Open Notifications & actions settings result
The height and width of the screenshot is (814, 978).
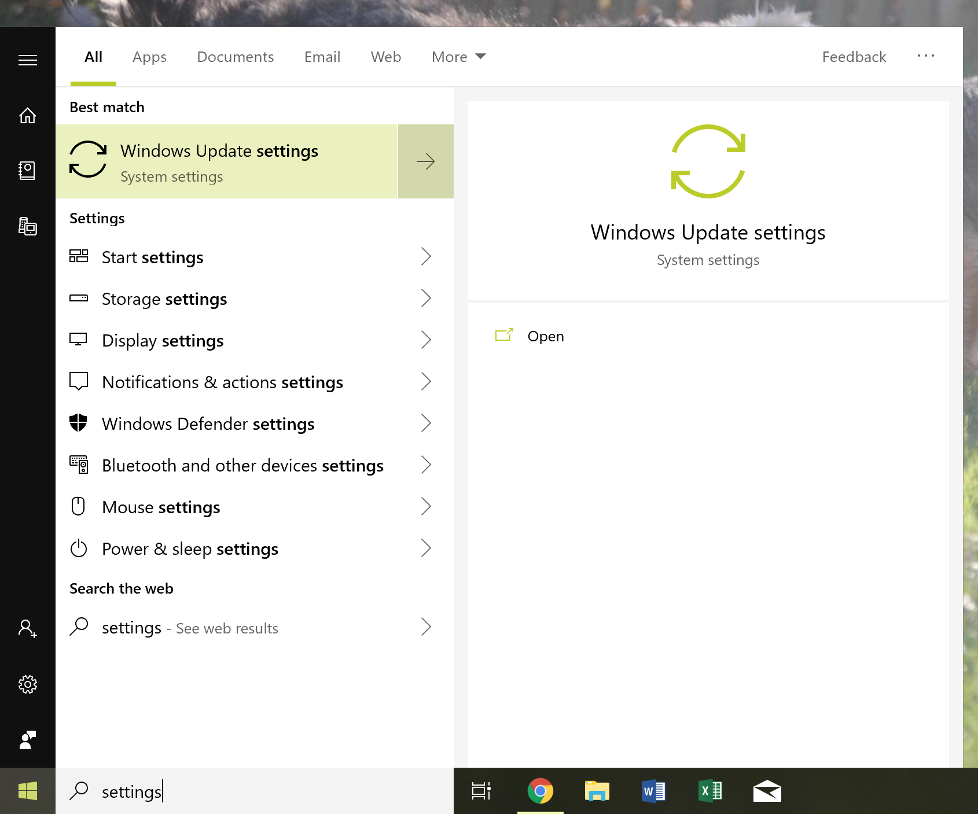(255, 381)
